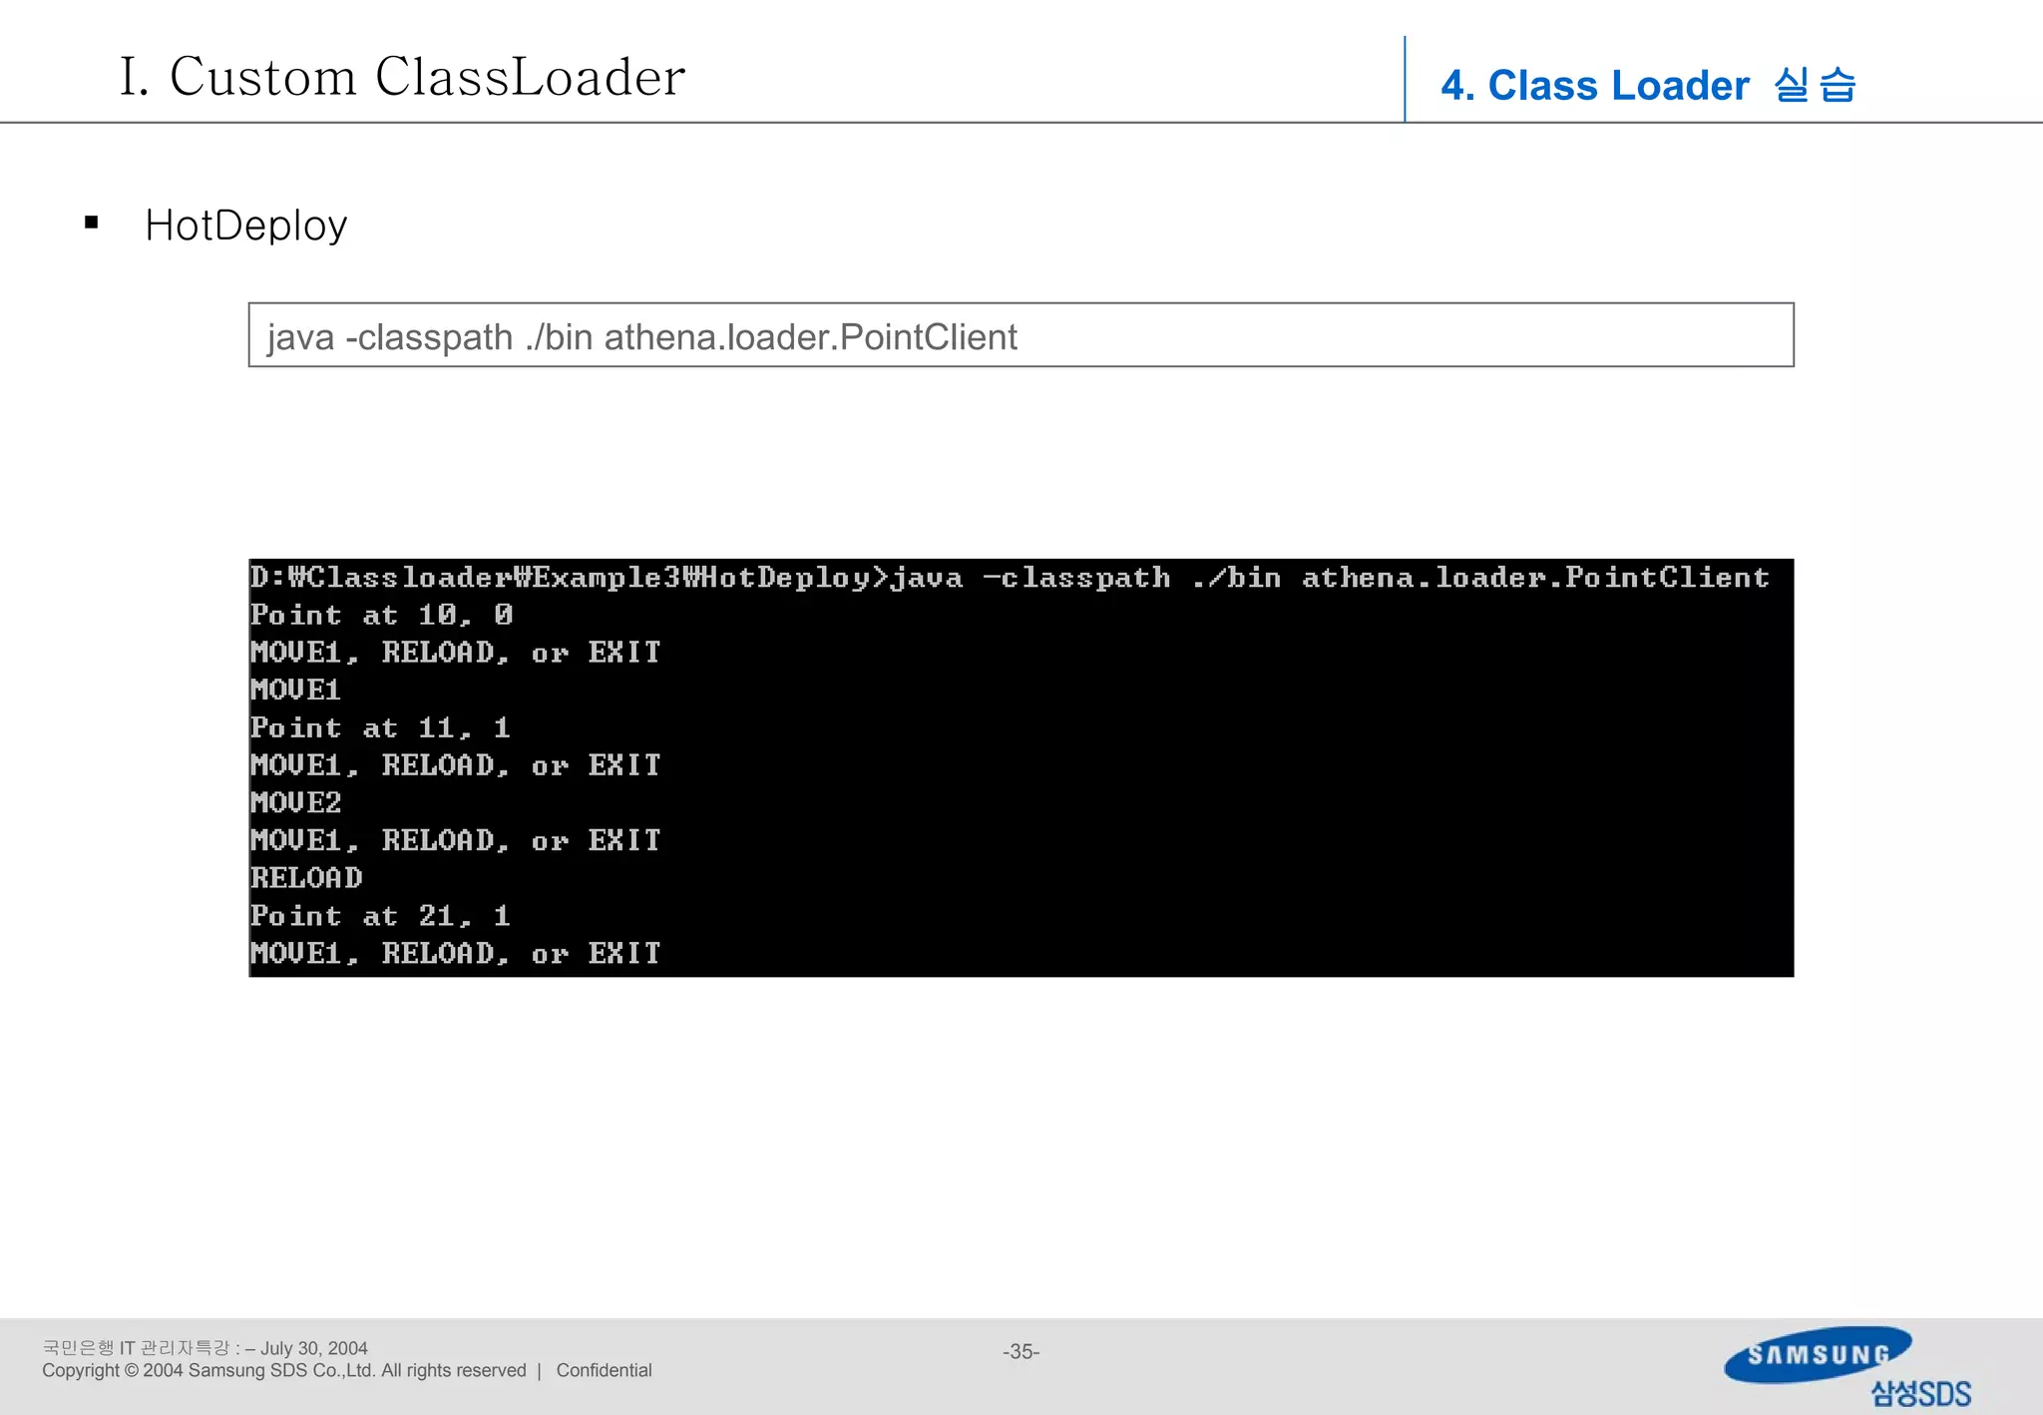Viewport: 2043px width, 1415px height.
Task: Click the slide title Custom ClassLoader
Action: click(402, 77)
